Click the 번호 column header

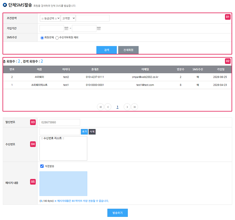point(12,69)
